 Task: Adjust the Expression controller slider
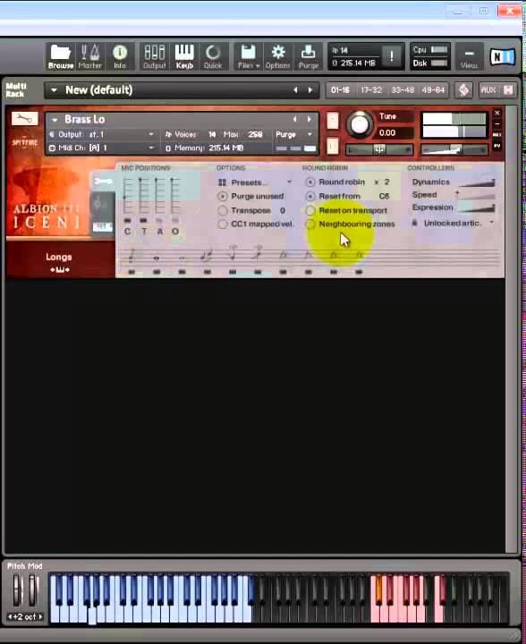pyautogui.click(x=476, y=208)
